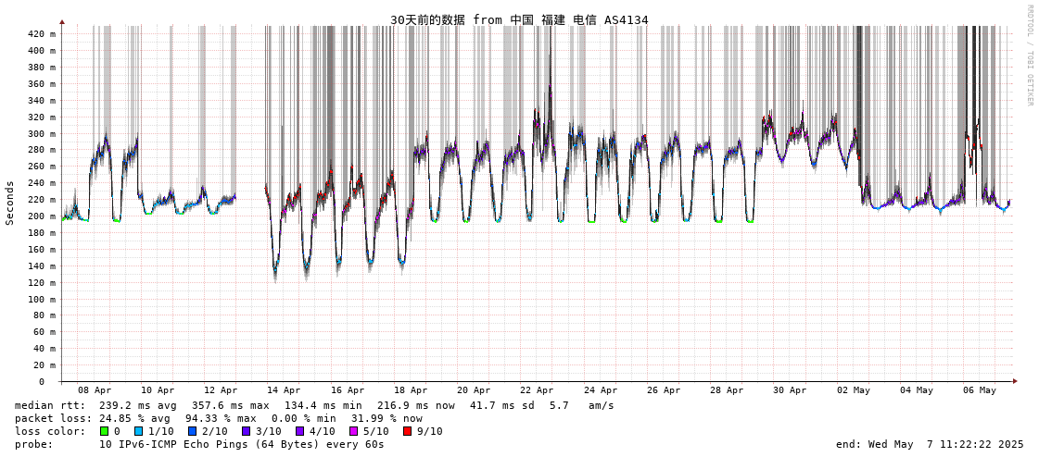This screenshot has height=457, width=1039.
Task: Click the red 9/10 loss swatch
Action: click(x=407, y=431)
